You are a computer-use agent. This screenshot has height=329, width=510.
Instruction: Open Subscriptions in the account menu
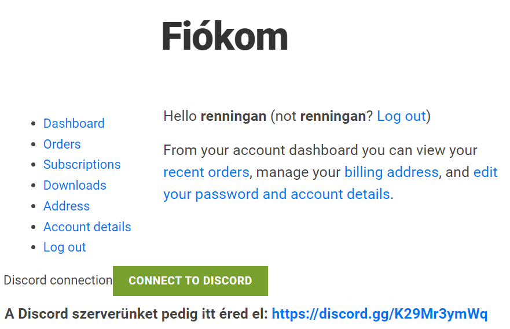click(82, 164)
